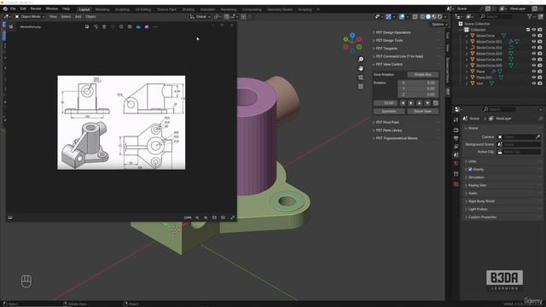Screen dimensions: 546x307
Task: Switch to UV Editing workspace tab
Action: (143, 9)
